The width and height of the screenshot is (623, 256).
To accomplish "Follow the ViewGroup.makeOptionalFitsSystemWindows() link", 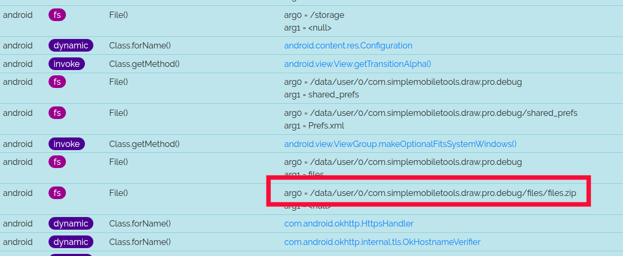I will click(x=400, y=144).
